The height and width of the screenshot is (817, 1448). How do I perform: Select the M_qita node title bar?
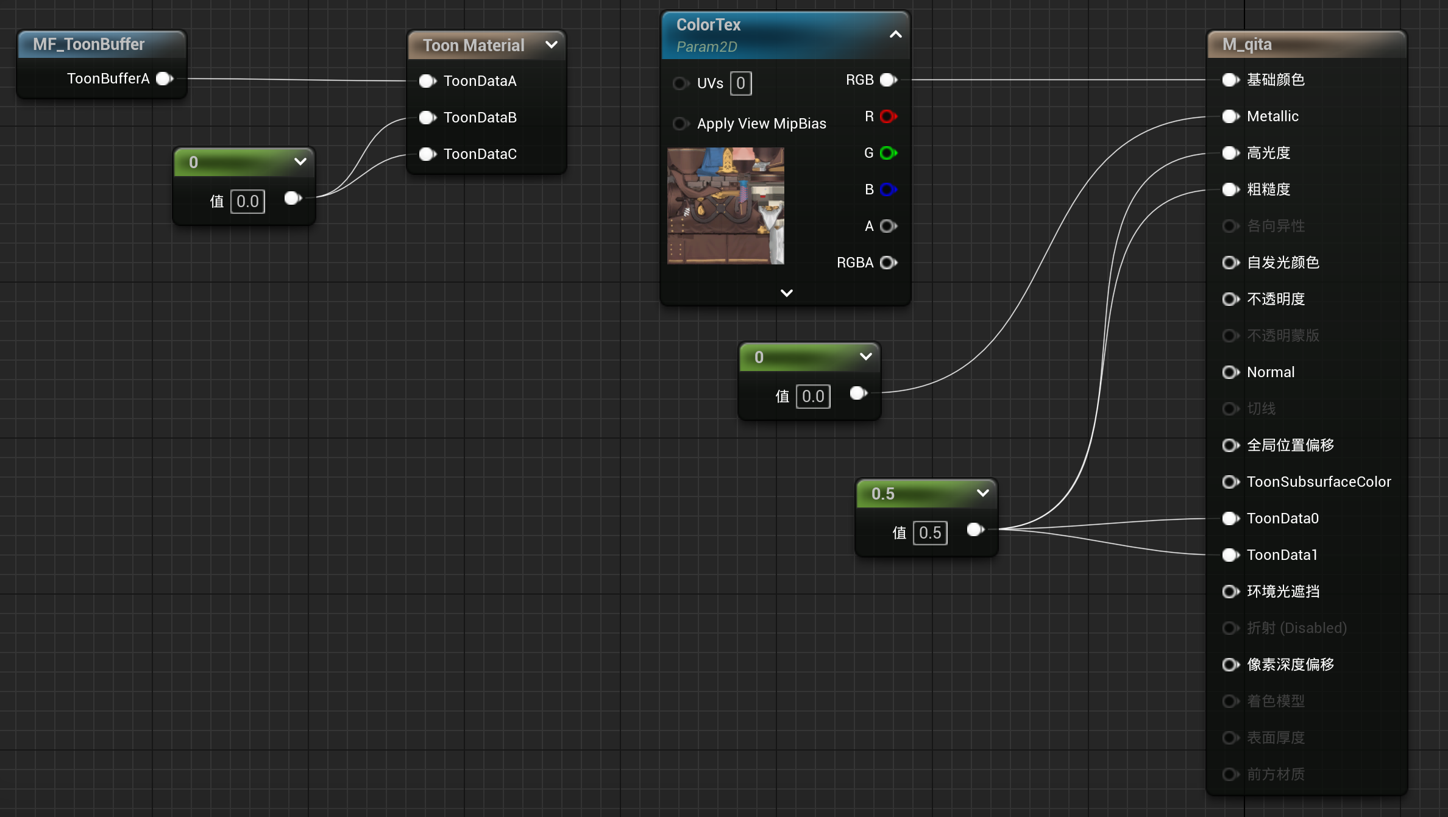(x=1304, y=44)
